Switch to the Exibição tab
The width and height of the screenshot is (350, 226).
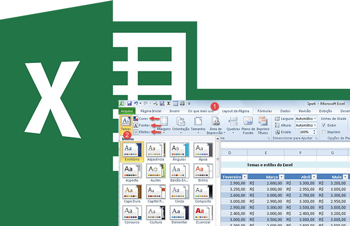pyautogui.click(x=325, y=111)
